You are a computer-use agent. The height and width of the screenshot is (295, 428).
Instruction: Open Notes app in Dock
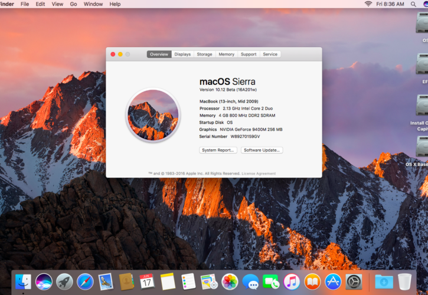tap(168, 281)
